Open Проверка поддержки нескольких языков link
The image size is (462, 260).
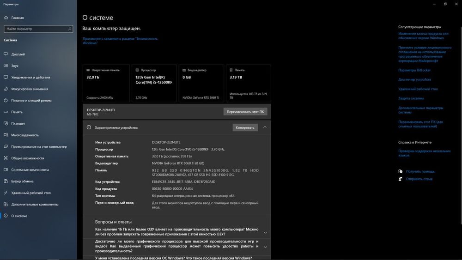coord(424,153)
